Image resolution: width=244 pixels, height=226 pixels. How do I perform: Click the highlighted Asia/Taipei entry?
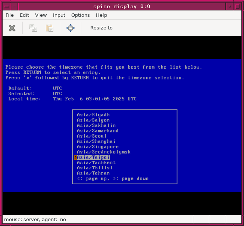(93, 157)
